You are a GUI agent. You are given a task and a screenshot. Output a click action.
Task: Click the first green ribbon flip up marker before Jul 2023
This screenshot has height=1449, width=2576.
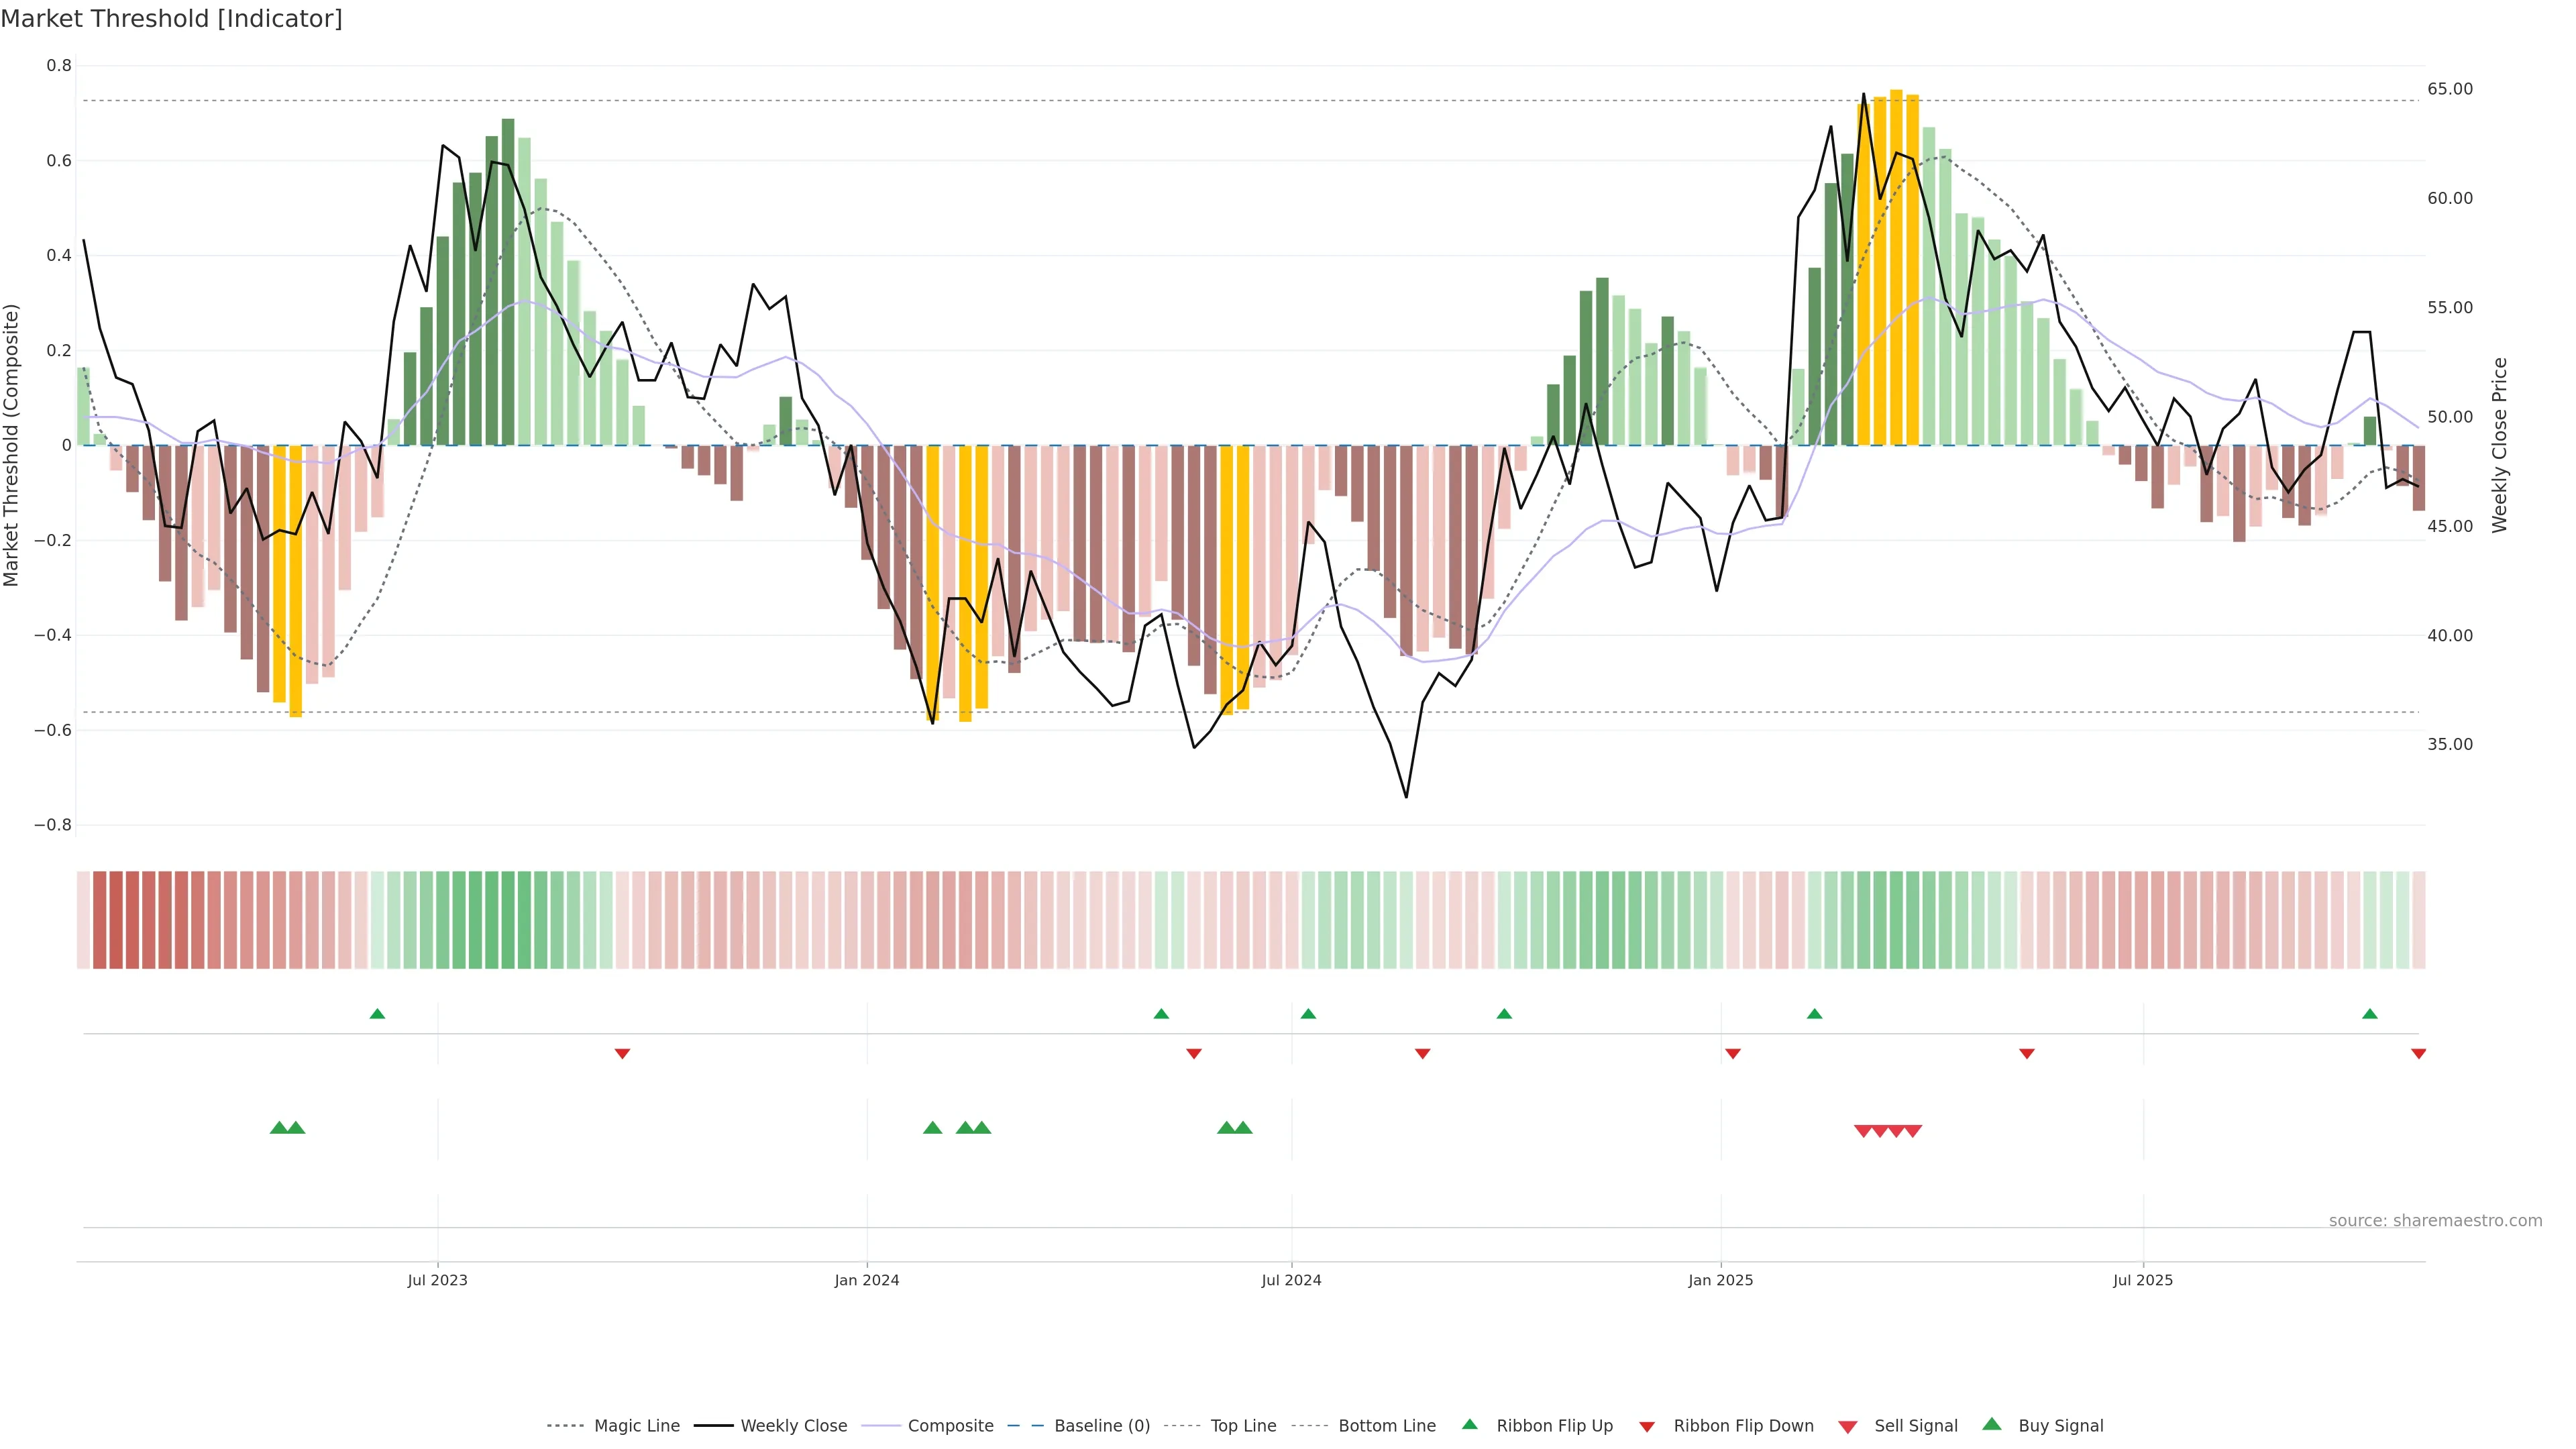click(377, 1014)
